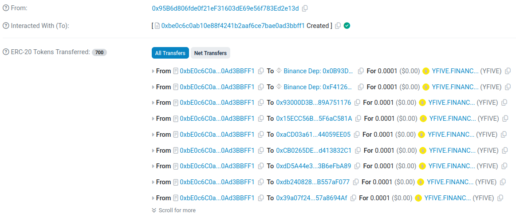
Task: Click help icon beside Interacted With (To)
Action: click(x=6, y=26)
